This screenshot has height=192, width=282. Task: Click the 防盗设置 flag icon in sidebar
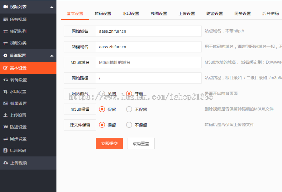pos(5,127)
